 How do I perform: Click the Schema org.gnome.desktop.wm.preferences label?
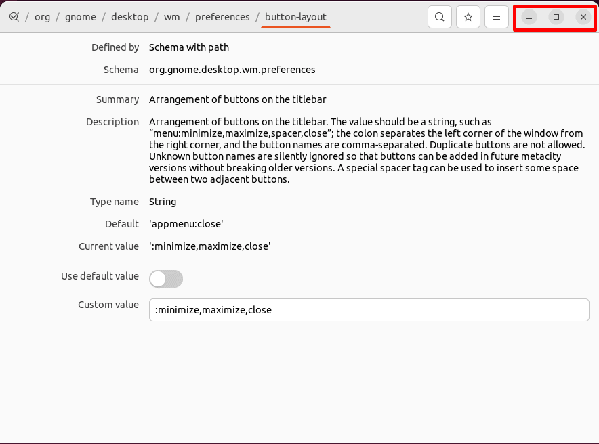[233, 69]
